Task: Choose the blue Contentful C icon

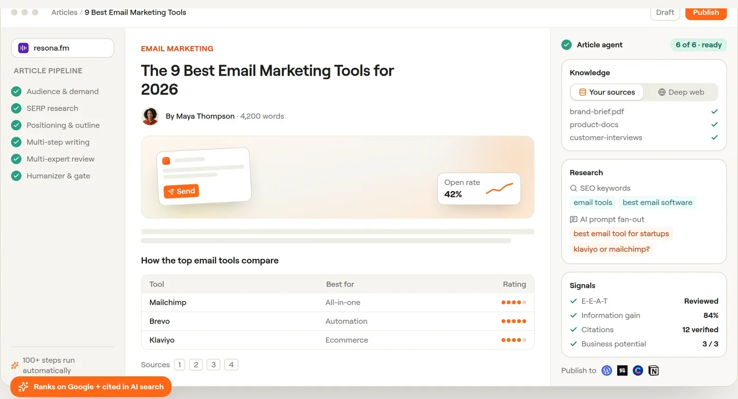Action: coord(638,370)
